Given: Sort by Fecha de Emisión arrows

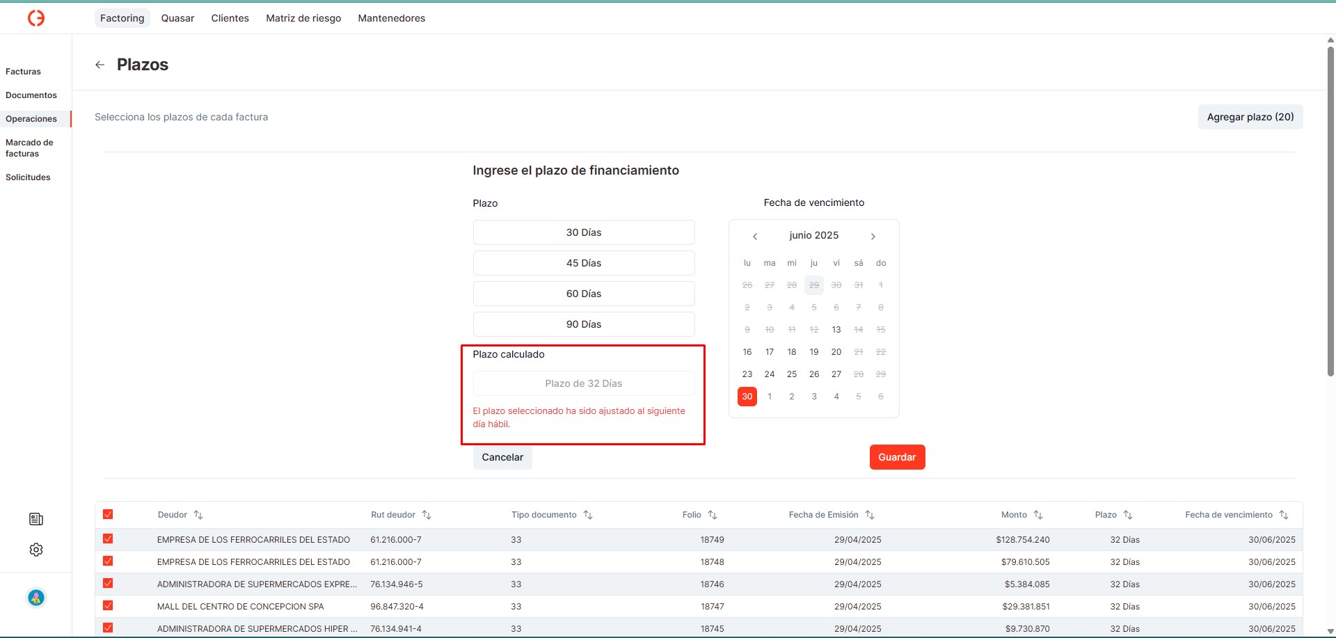Looking at the screenshot, I should pos(870,515).
